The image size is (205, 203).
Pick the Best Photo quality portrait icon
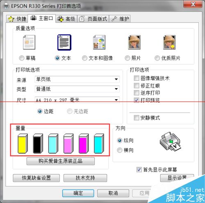169,42
